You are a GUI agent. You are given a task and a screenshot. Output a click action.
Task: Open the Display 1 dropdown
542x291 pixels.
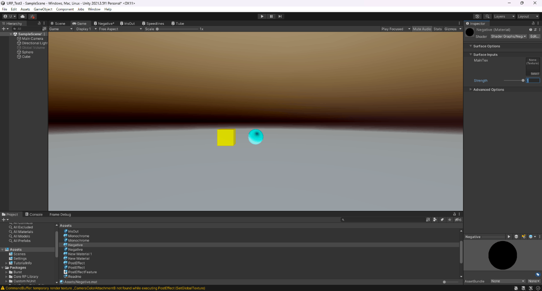click(x=86, y=29)
